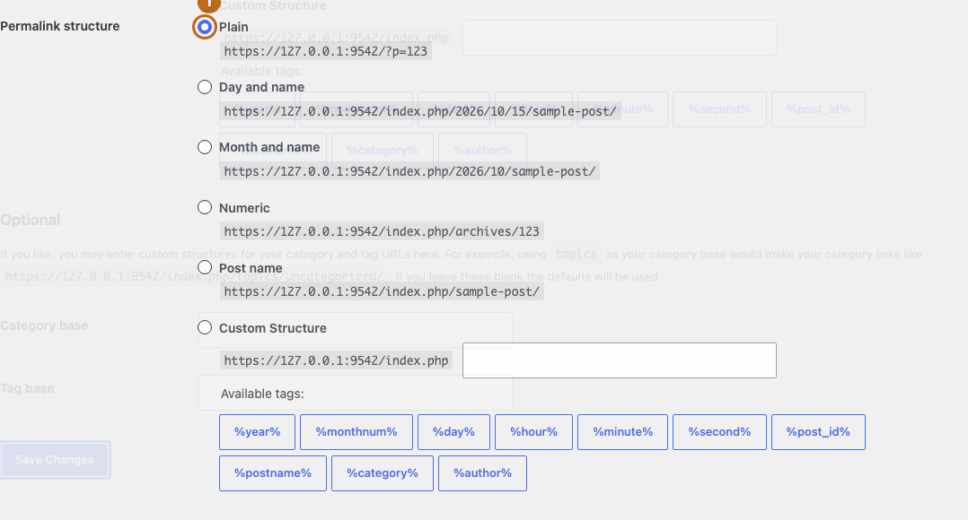Click the Plain option label
Viewport: 968px width, 520px height.
pyautogui.click(x=234, y=27)
